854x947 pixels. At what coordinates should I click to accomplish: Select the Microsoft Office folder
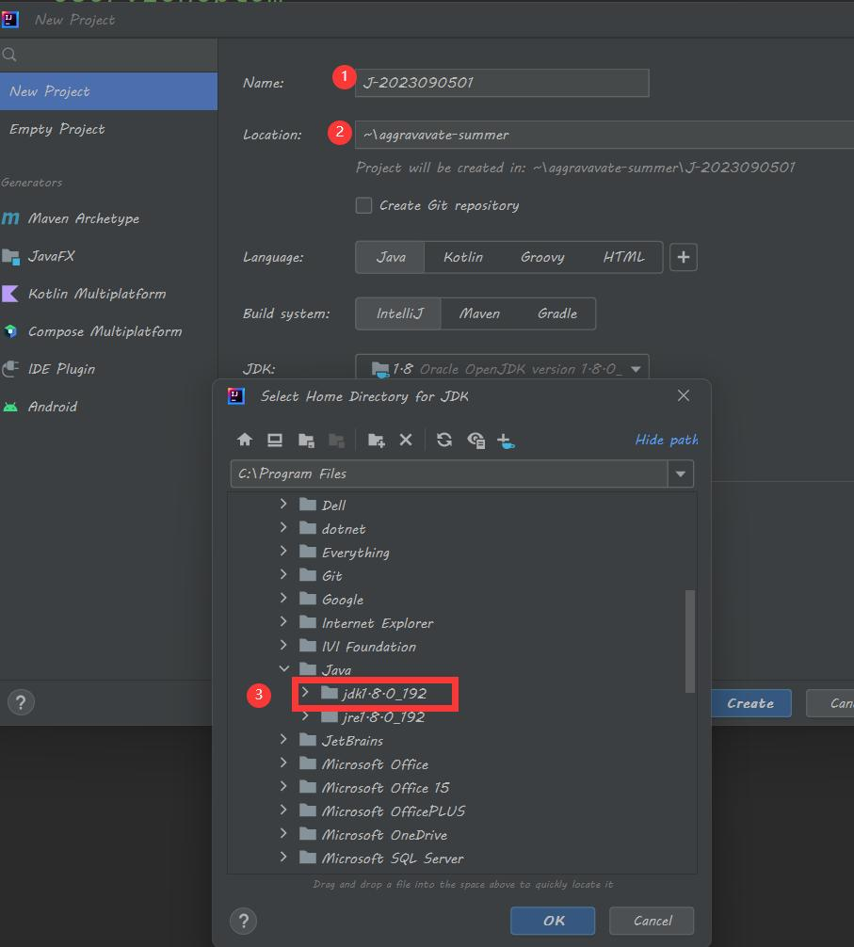click(x=375, y=764)
